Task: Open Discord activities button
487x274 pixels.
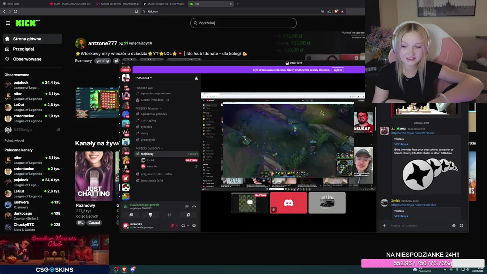Action: [169, 215]
